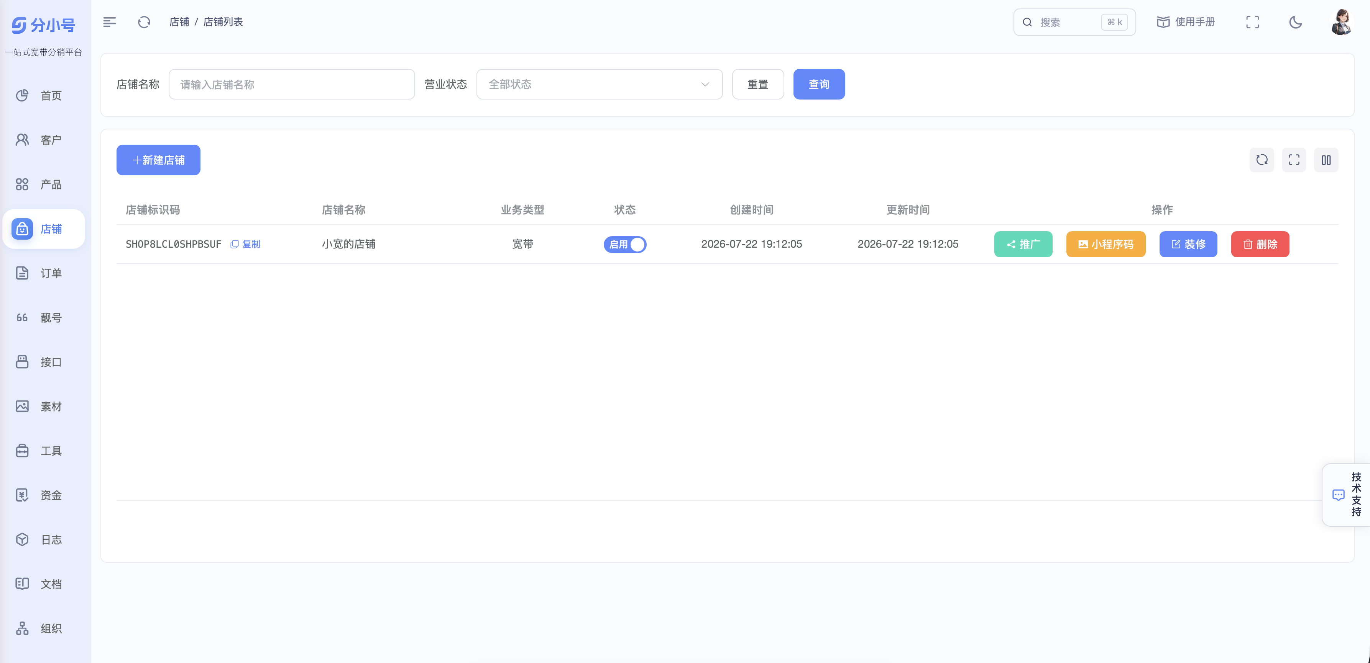Click the green 推广 button

click(1023, 244)
